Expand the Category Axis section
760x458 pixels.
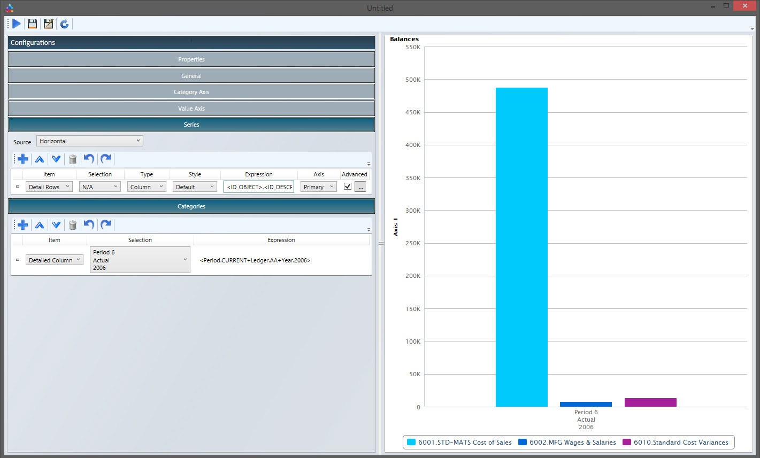[x=191, y=92]
